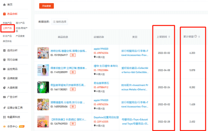The height and width of the screenshot is (131, 208).
Task: Click the 新 badge for ID 15159204917
Action: [73, 55]
